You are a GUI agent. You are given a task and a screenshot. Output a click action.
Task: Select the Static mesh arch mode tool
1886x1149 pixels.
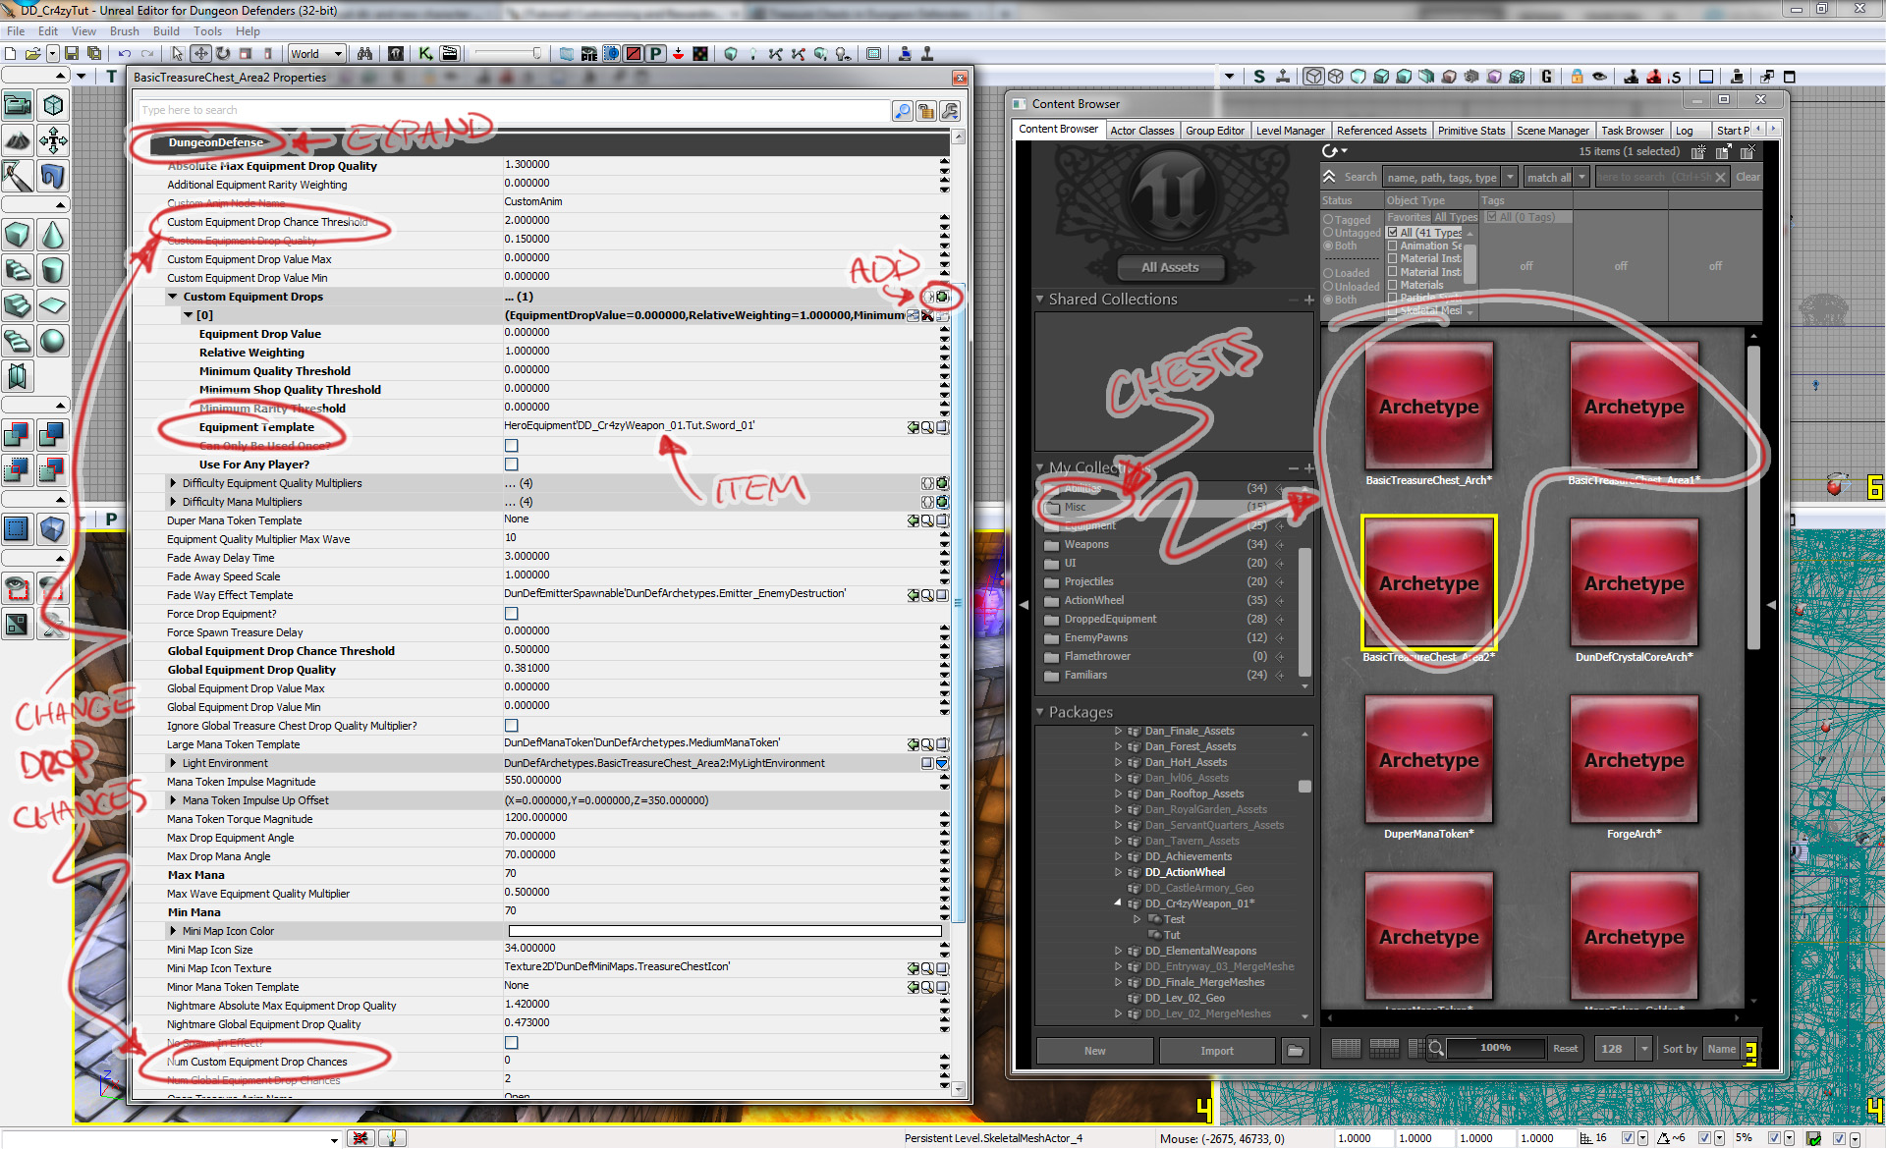click(x=53, y=176)
